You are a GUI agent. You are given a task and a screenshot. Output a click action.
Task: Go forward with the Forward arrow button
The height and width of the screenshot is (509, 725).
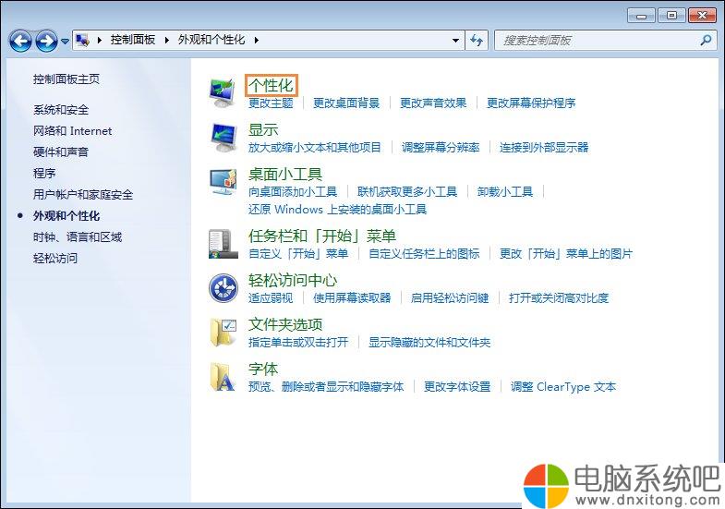pos(47,42)
